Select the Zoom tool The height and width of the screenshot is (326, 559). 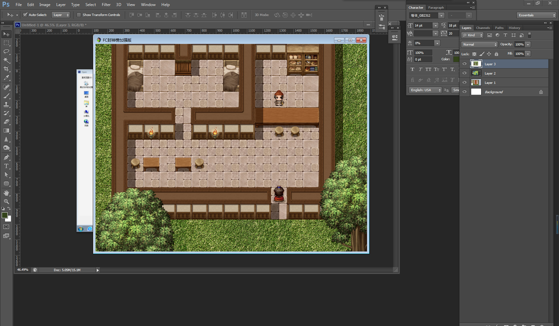(6, 202)
